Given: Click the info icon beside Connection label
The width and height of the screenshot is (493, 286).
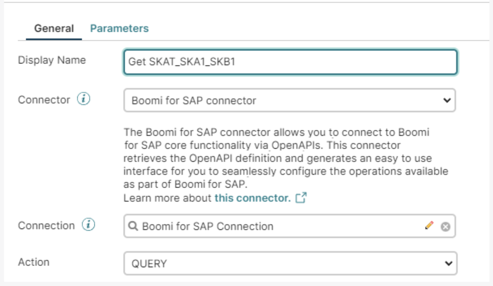Looking at the screenshot, I should (88, 225).
